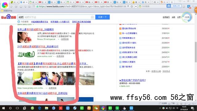This screenshot has height=111, width=197.
Task: Click the colorful browser logo at top left
Action: coord(5,5)
